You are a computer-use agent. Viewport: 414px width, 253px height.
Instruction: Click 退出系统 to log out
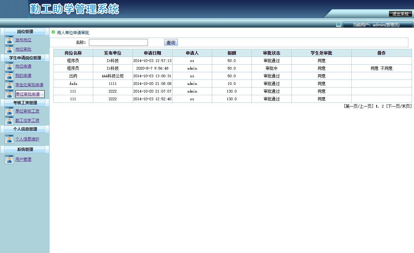pyautogui.click(x=401, y=14)
